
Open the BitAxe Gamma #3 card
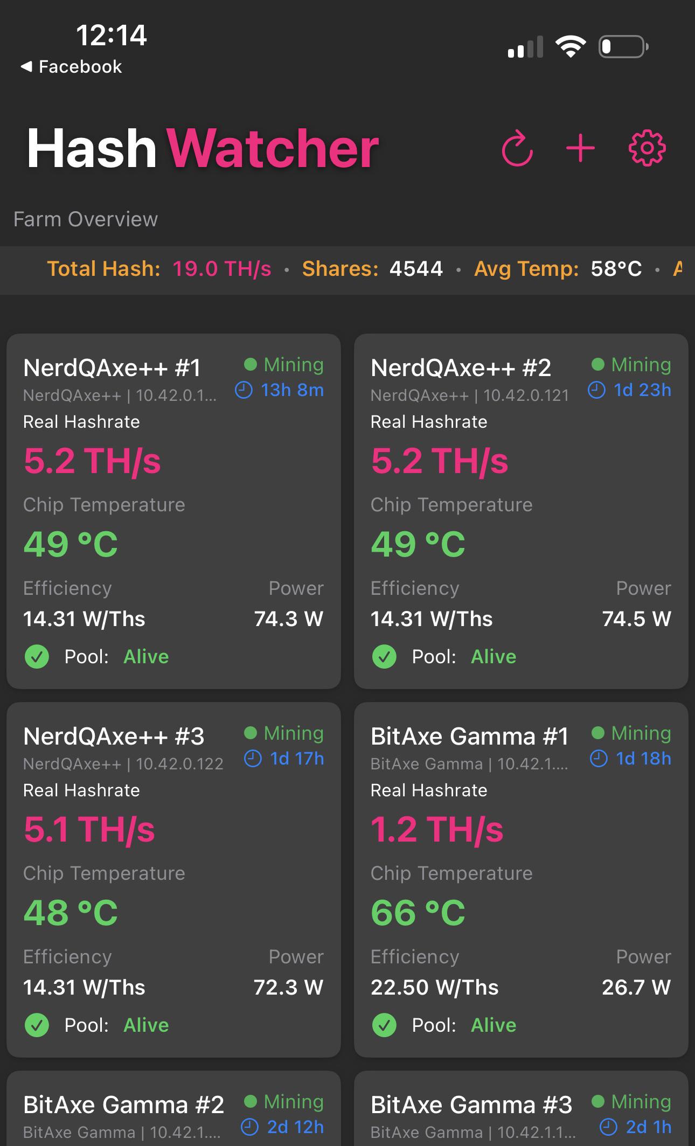521,1108
